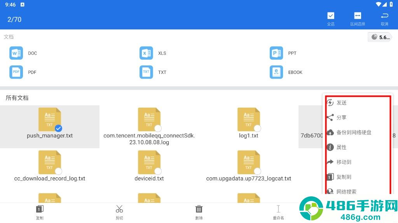Tap the Copy (复制) toolbar icon
This screenshot has height=223, width=398.
[40, 209]
